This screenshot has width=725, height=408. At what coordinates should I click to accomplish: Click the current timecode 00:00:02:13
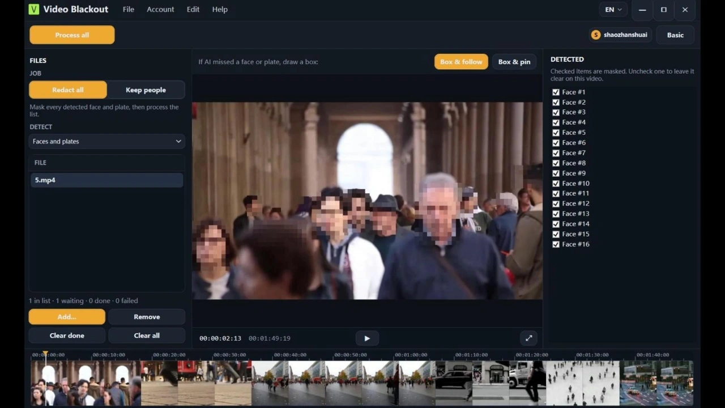(220, 338)
